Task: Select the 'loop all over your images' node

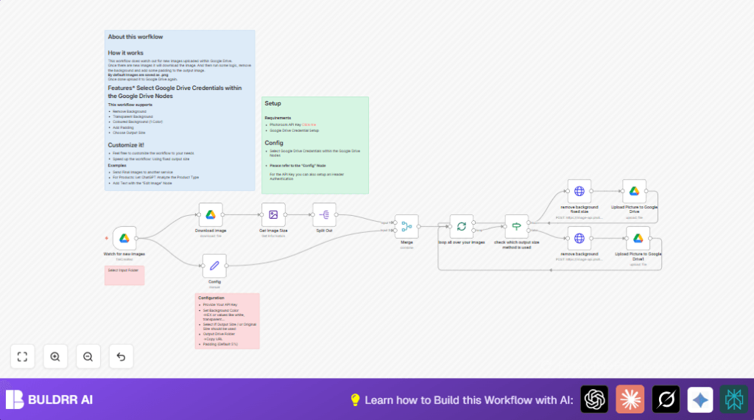Action: 462,227
